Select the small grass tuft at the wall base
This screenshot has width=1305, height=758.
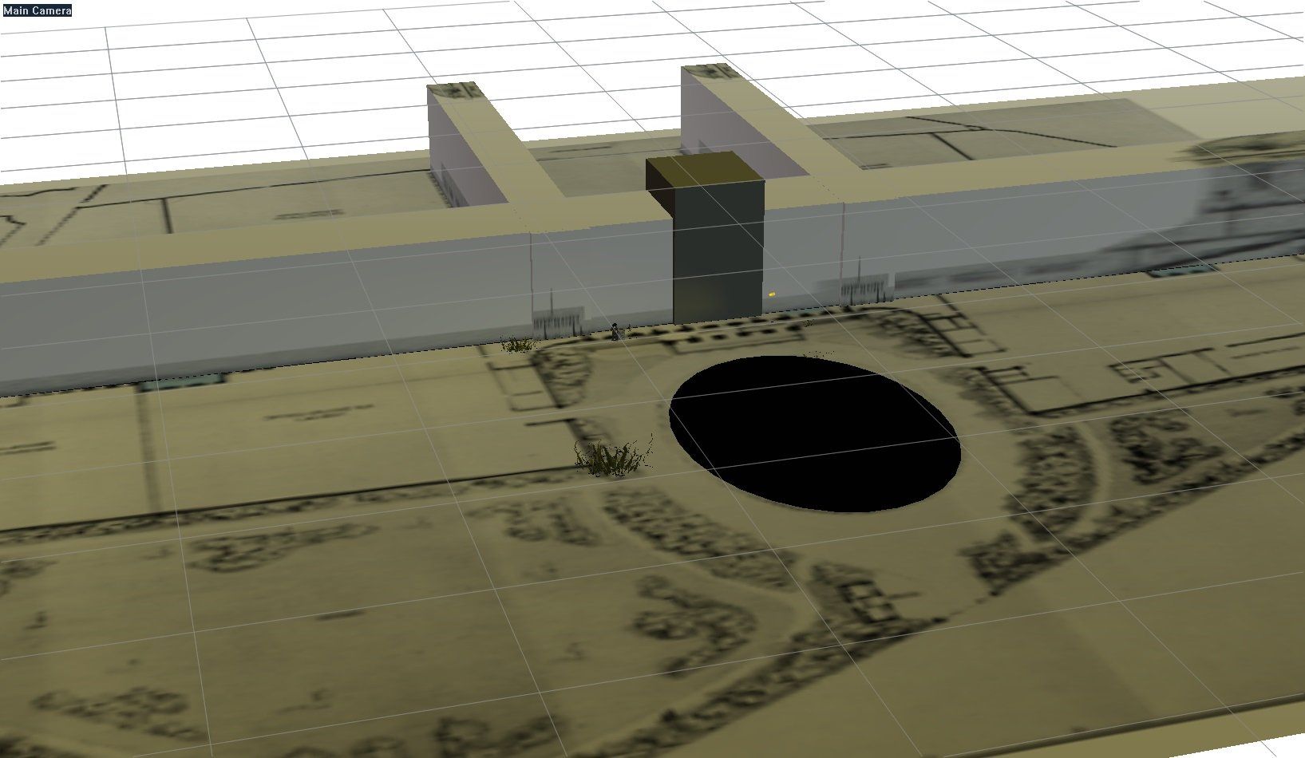pos(520,344)
